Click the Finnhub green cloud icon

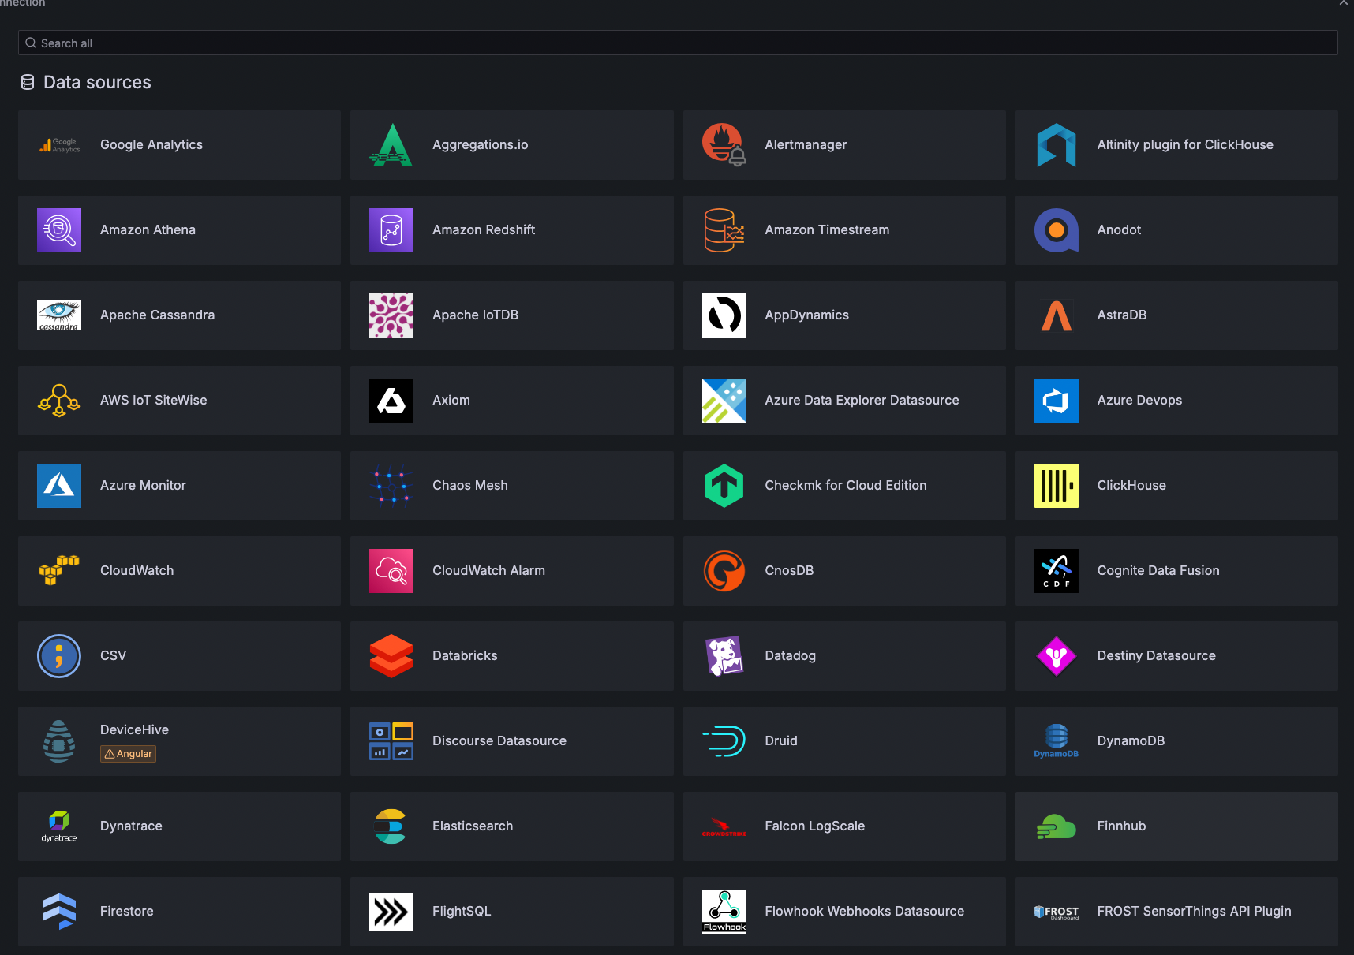click(1057, 826)
